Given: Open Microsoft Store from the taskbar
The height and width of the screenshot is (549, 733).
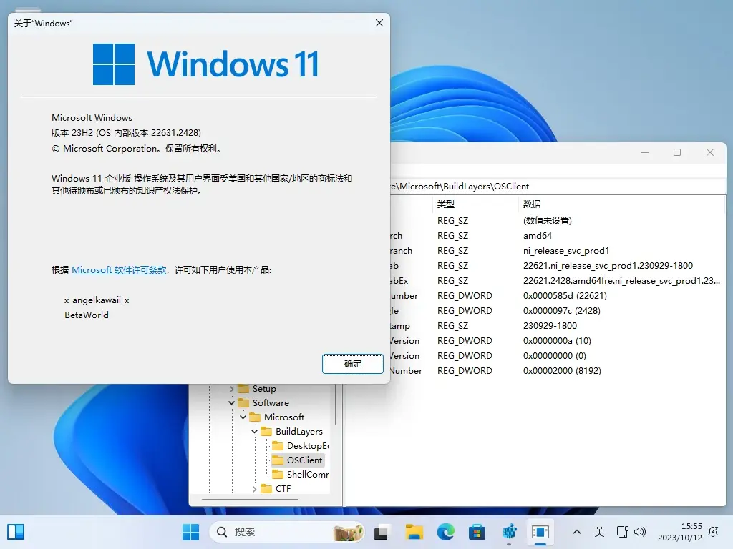Looking at the screenshot, I should (477, 532).
